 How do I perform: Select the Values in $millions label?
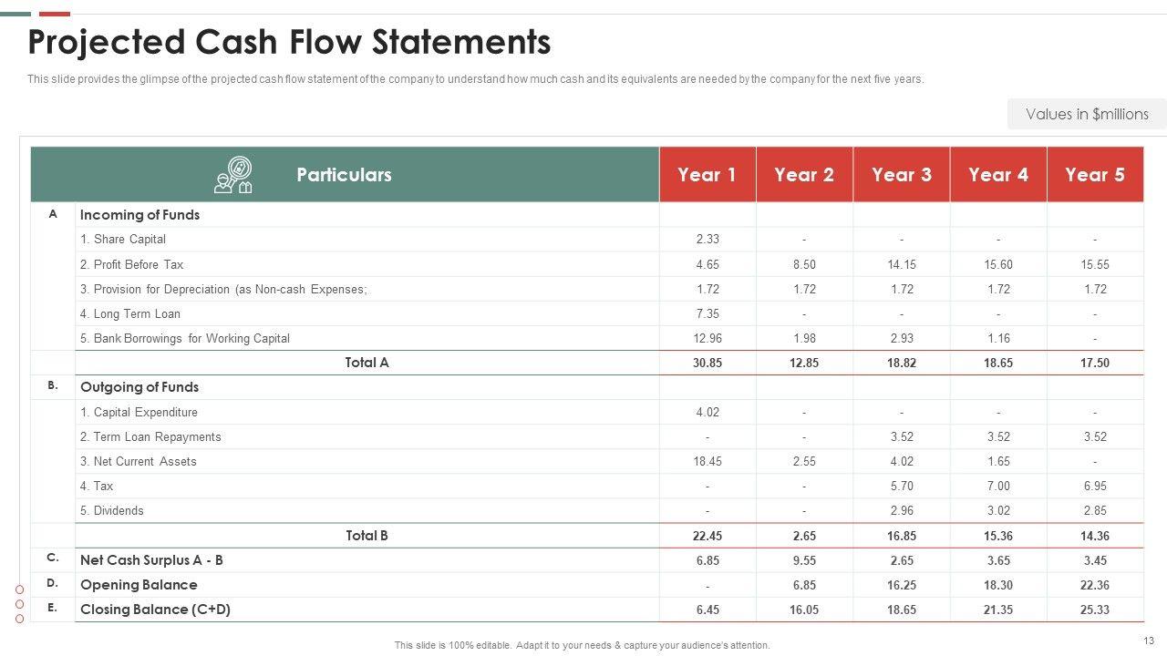tap(1087, 114)
